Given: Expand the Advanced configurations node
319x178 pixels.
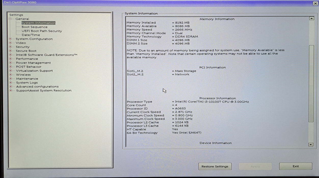Looking at the screenshot, I should pyautogui.click(x=10, y=86).
